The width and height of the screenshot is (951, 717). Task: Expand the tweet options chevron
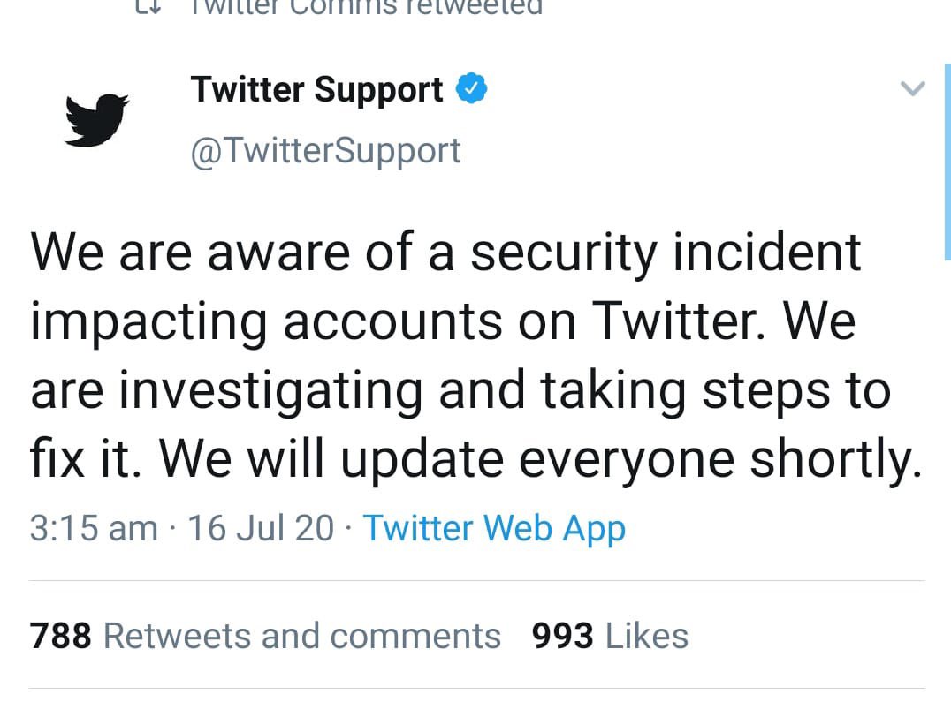click(x=911, y=88)
